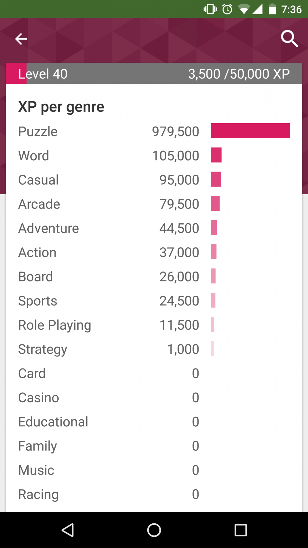Tap the Wi-Fi status icon
Image resolution: width=308 pixels, height=548 pixels.
click(243, 9)
